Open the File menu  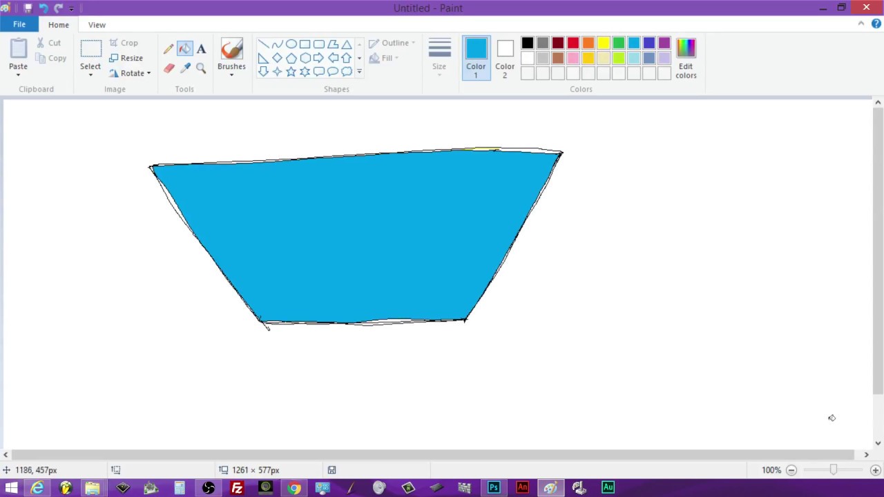point(19,24)
